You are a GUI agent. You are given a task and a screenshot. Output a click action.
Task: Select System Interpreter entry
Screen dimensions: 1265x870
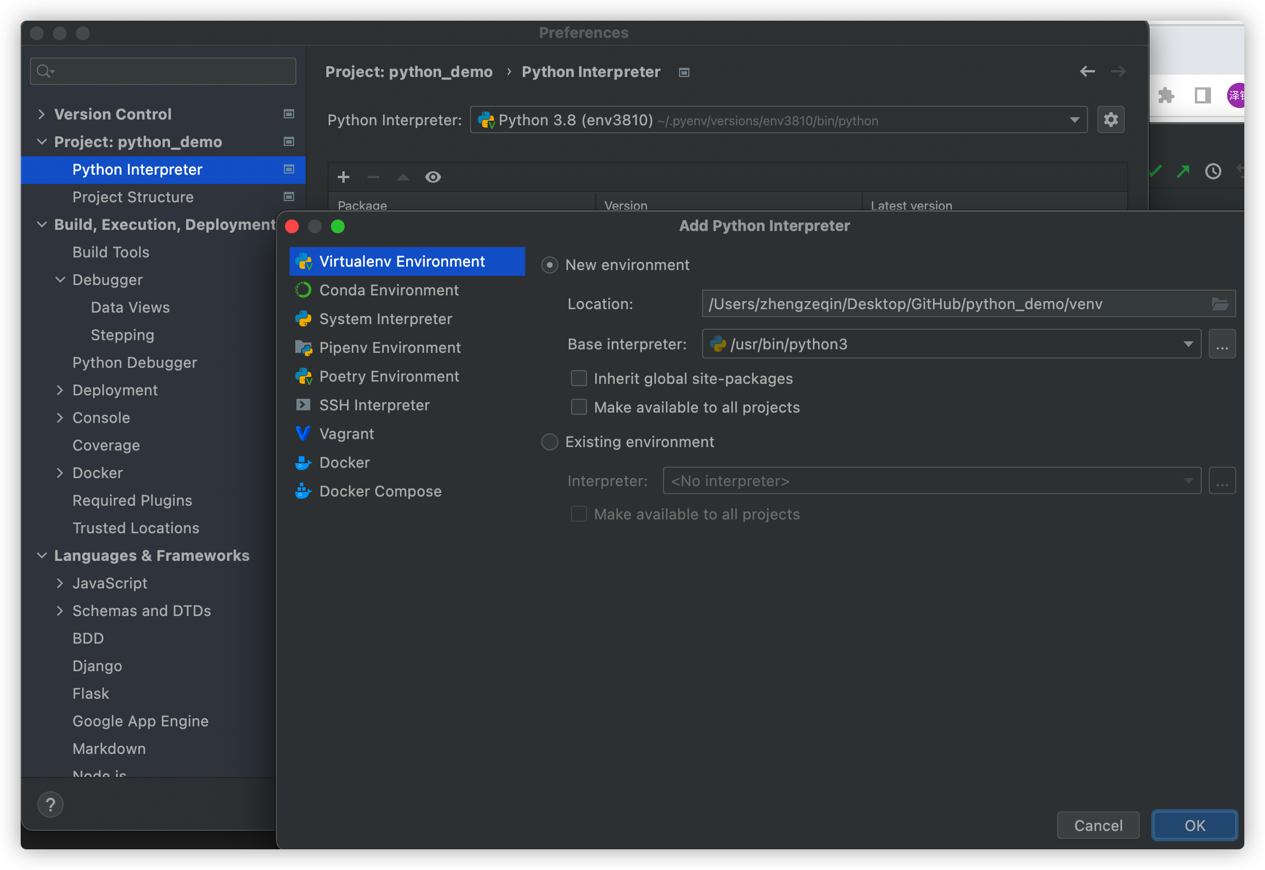(407, 319)
